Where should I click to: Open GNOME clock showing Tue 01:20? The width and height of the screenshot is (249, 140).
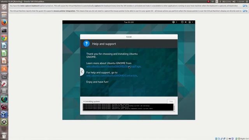129,22
